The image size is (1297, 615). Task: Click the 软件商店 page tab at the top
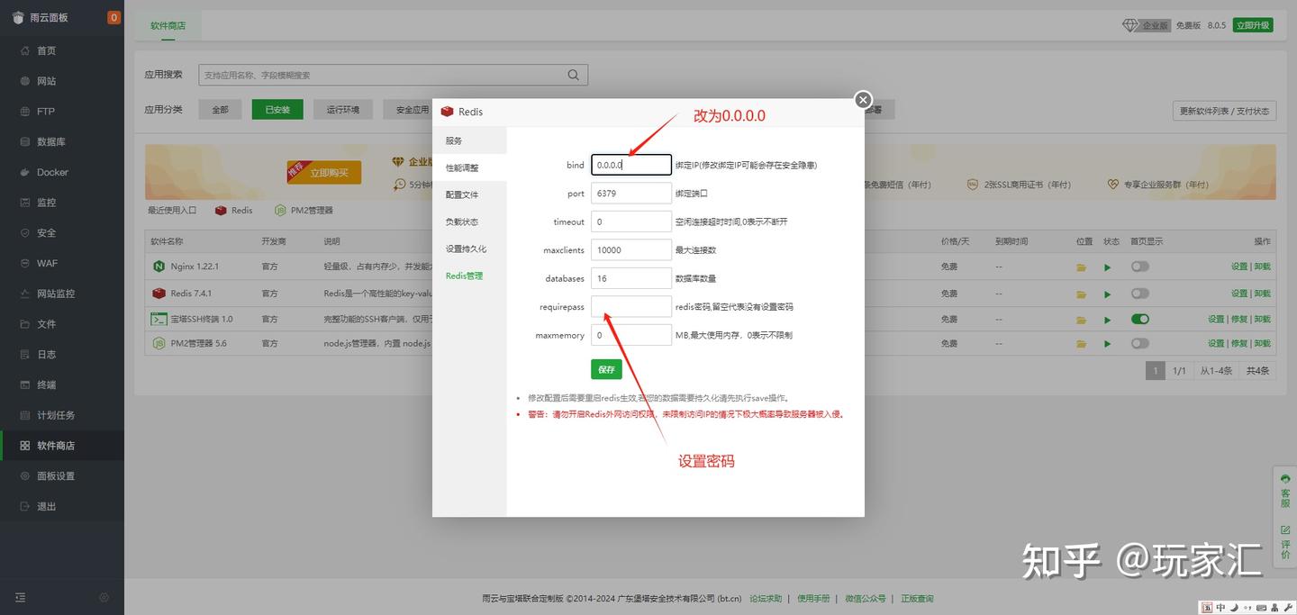pyautogui.click(x=168, y=25)
